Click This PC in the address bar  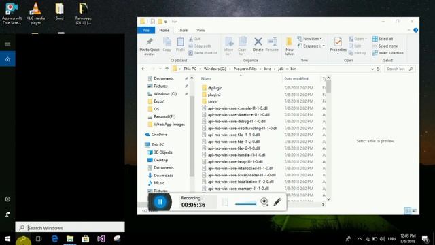(x=190, y=69)
